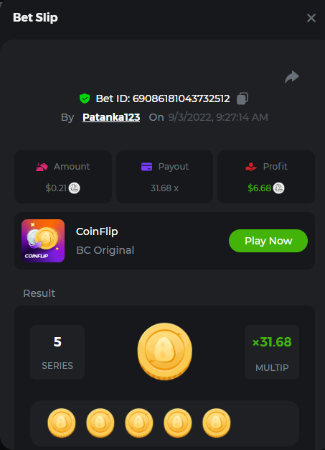Open Patanka123 user profile
This screenshot has width=325, height=450.
point(111,117)
